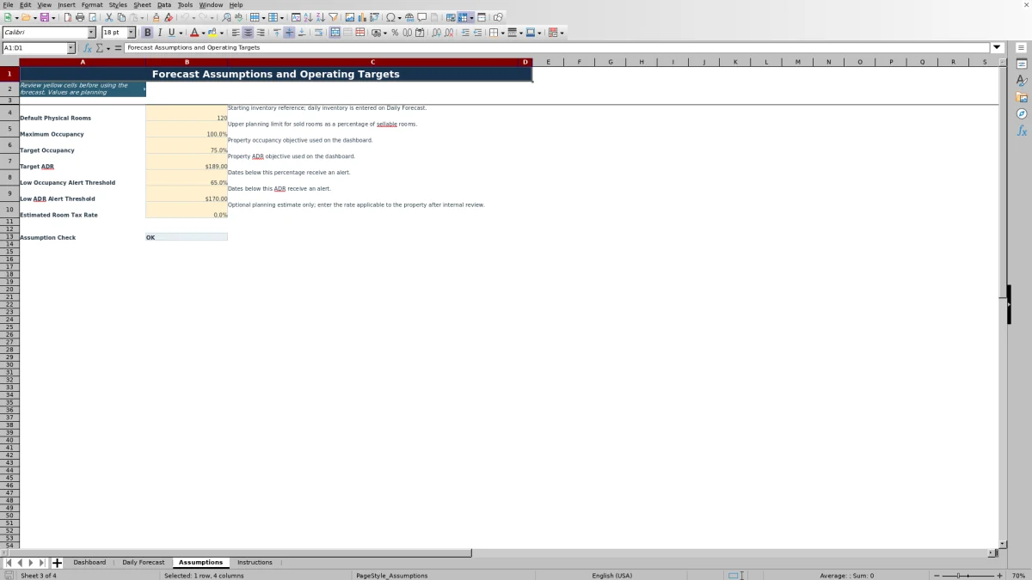
Task: Click the zoom out minus button
Action: (937, 576)
